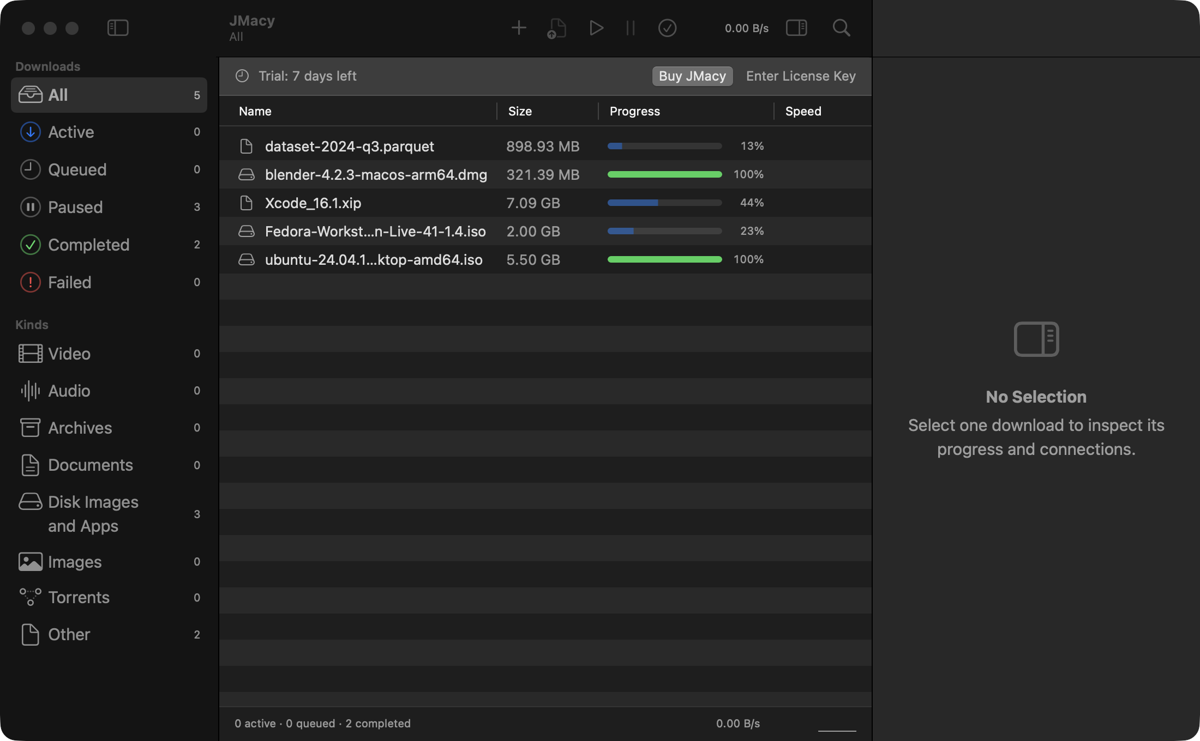The width and height of the screenshot is (1200, 741).
Task: Click the status bar 0.00 B/s speed
Action: click(x=737, y=724)
